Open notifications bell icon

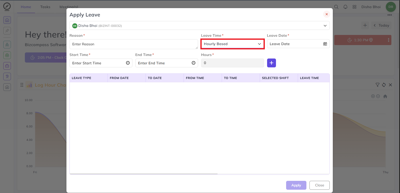coord(345,7)
